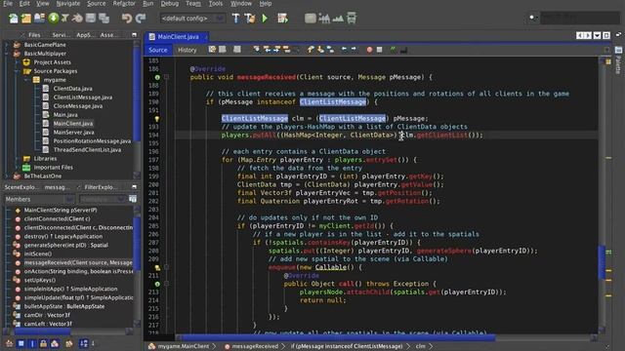Collapse the mygame package node
The width and height of the screenshot is (625, 351).
point(26,80)
